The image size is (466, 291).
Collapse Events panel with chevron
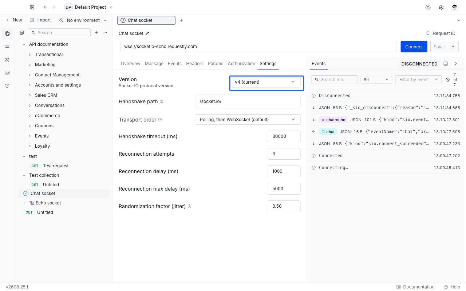pos(456,64)
